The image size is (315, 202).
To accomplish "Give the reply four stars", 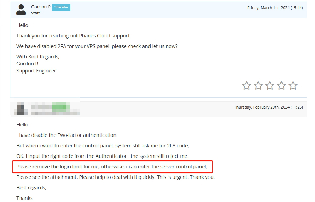I will click(x=281, y=85).
